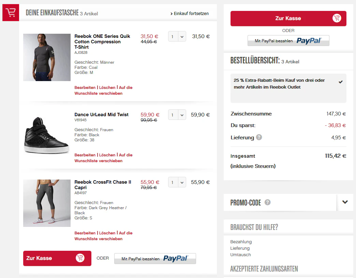
Task: Open Lieferung help link under Brauchst du Hilfe
Action: click(x=240, y=248)
